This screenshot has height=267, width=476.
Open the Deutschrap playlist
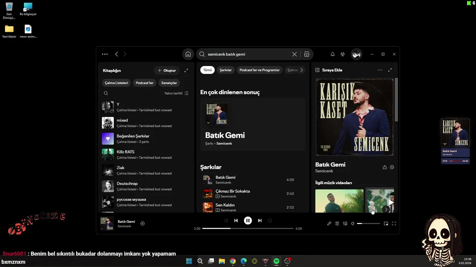(x=147, y=186)
